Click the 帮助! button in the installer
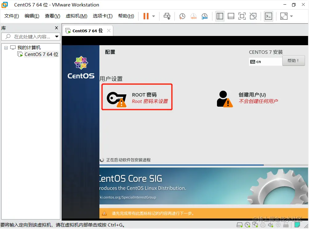 293,61
